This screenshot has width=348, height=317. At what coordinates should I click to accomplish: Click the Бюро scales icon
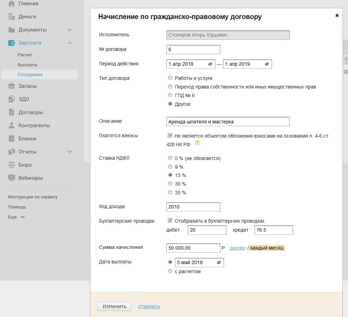(12, 165)
